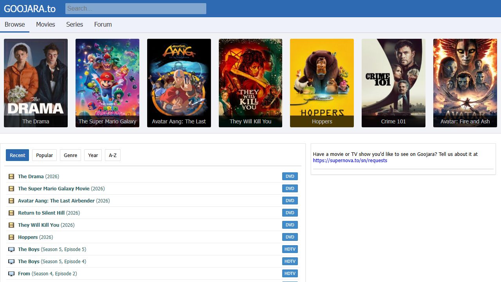Viewport: 501px width, 282px height.
Task: Open Return to Silent Hill list link
Action: 49,213
